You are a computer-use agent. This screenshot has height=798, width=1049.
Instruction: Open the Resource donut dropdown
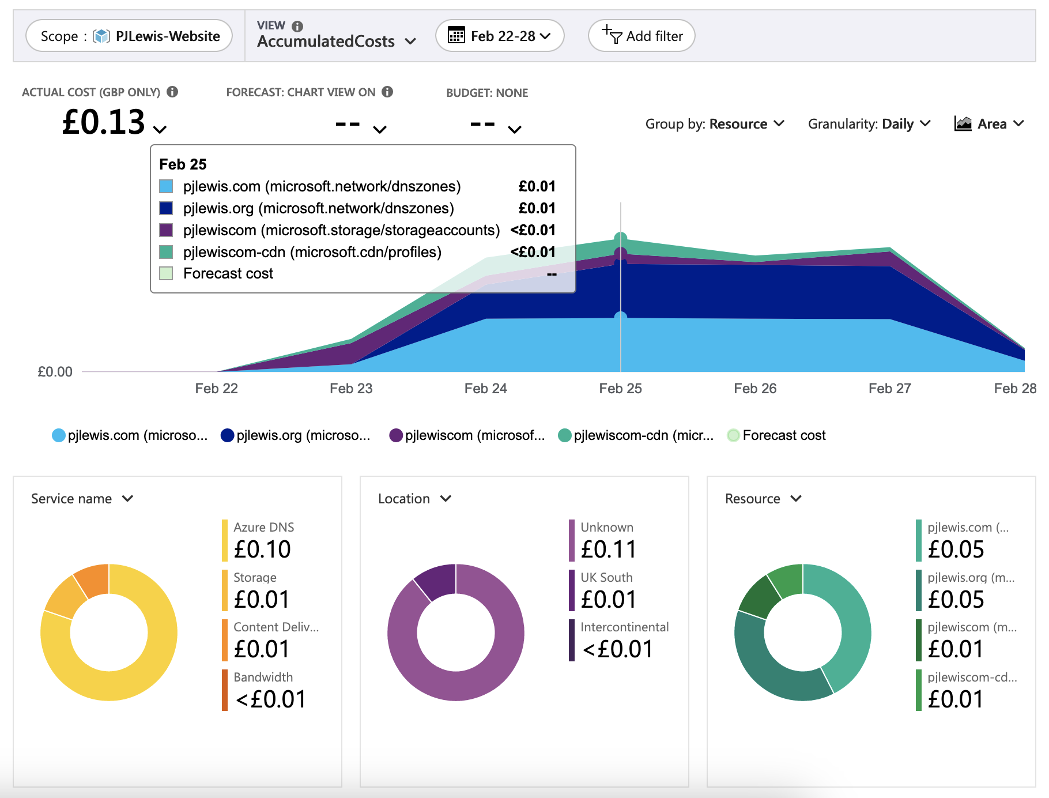pos(764,499)
